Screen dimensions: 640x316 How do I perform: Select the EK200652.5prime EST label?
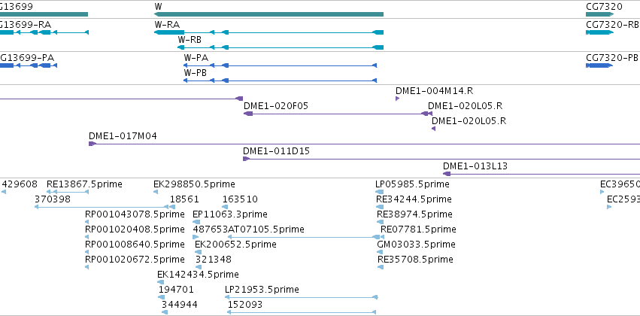(236, 245)
